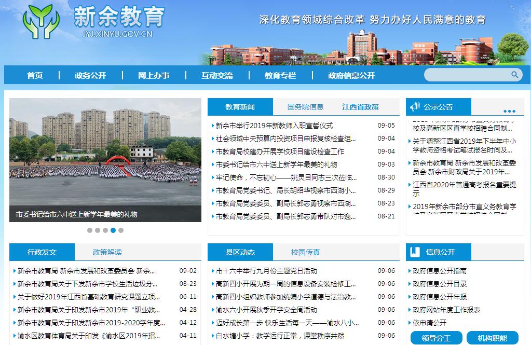Select the 县区动态 tab
This screenshot has width=531, height=345.
coord(240,252)
